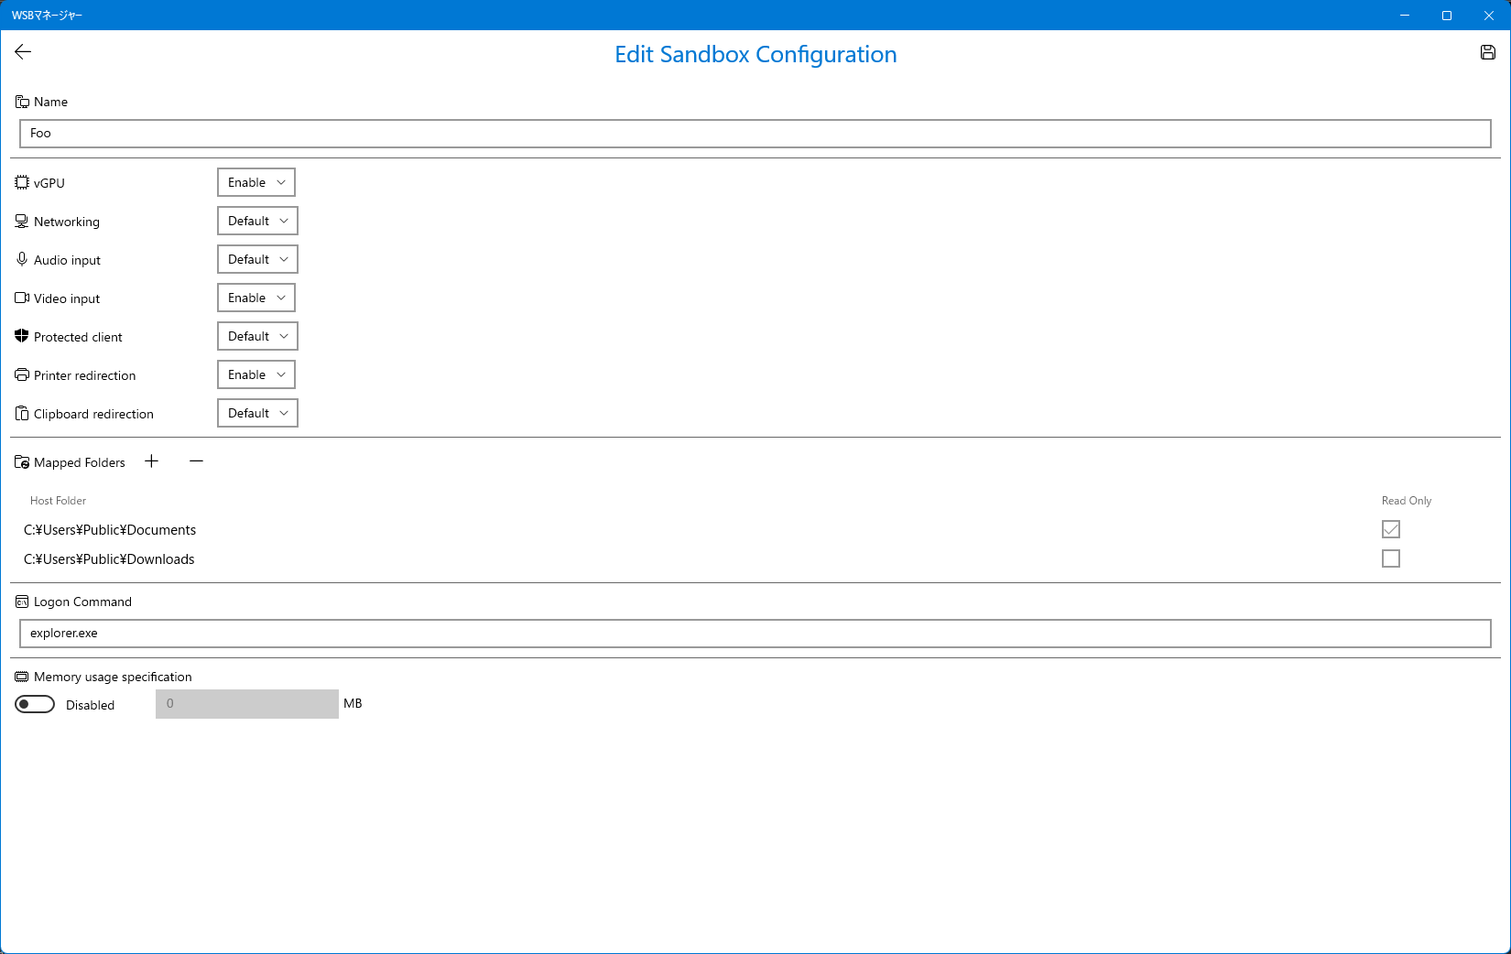Remove mapped folder with minus icon
Image resolution: width=1511 pixels, height=954 pixels.
click(196, 461)
